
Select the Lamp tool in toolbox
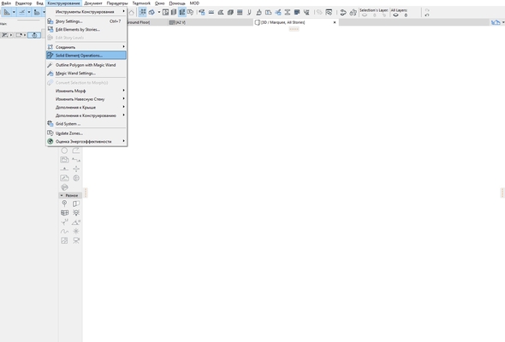click(76, 213)
